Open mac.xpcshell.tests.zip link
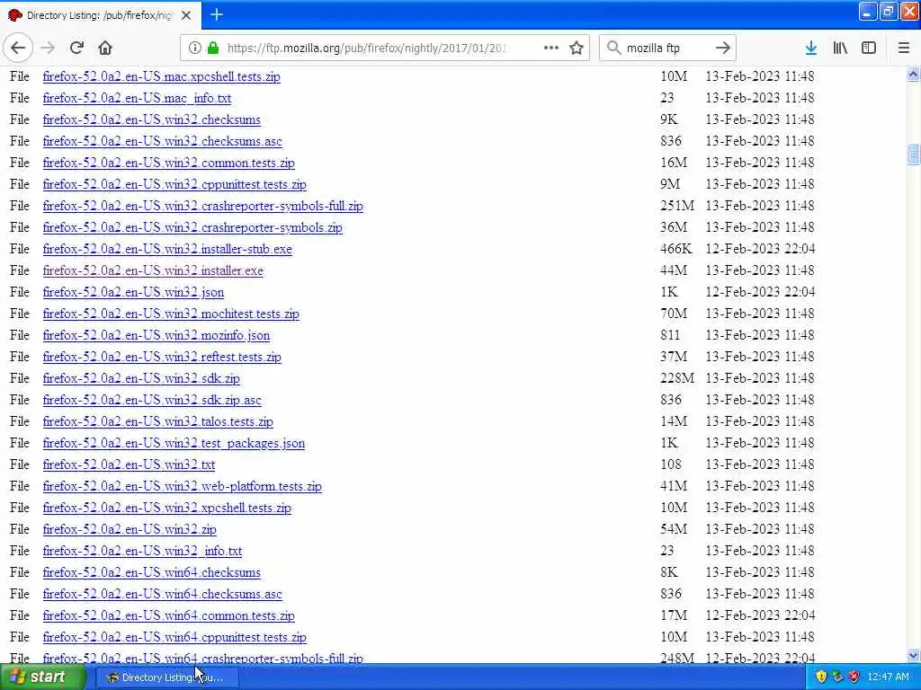The width and height of the screenshot is (921, 690). (162, 76)
